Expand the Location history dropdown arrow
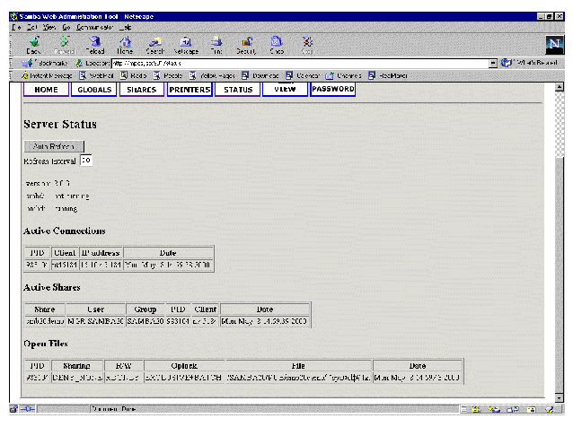 pyautogui.click(x=493, y=63)
